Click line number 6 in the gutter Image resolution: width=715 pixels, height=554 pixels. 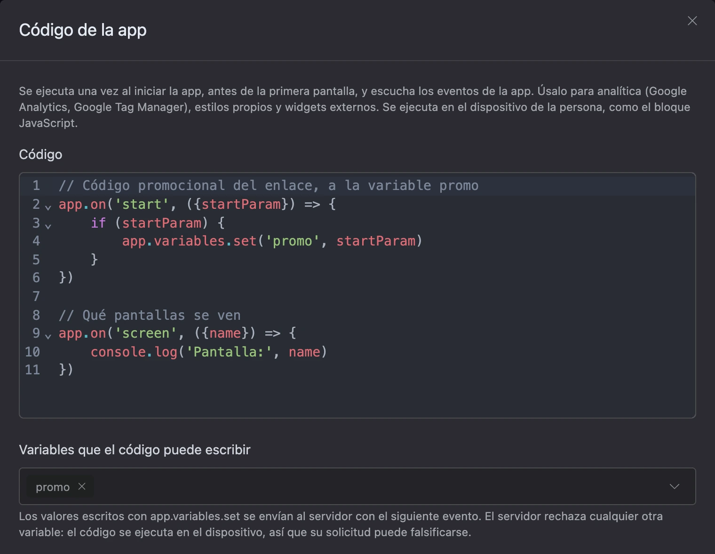[36, 277]
